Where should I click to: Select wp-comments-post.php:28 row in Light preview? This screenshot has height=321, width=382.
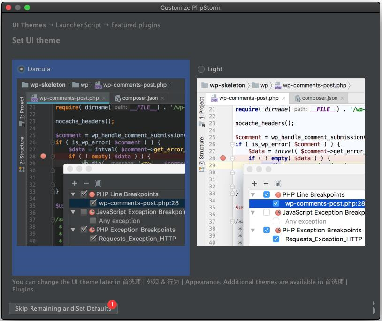[x=307, y=203]
